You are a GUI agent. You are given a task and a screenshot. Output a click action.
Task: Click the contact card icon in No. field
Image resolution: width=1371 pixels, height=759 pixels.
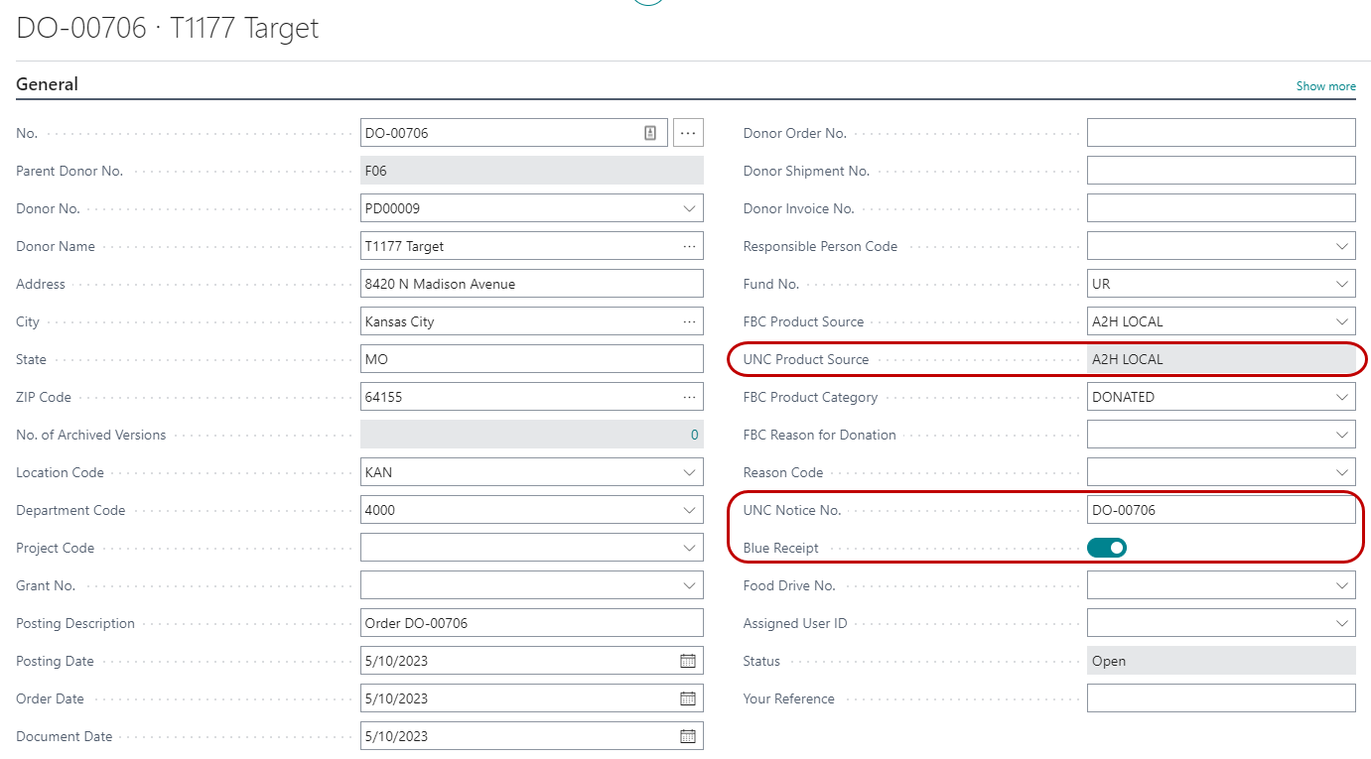point(650,133)
